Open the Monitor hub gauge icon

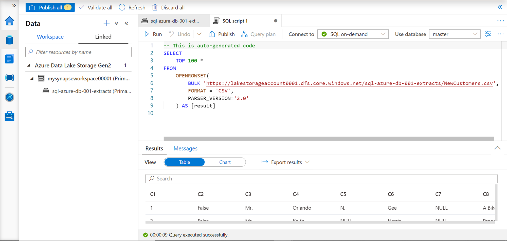[x=9, y=97]
